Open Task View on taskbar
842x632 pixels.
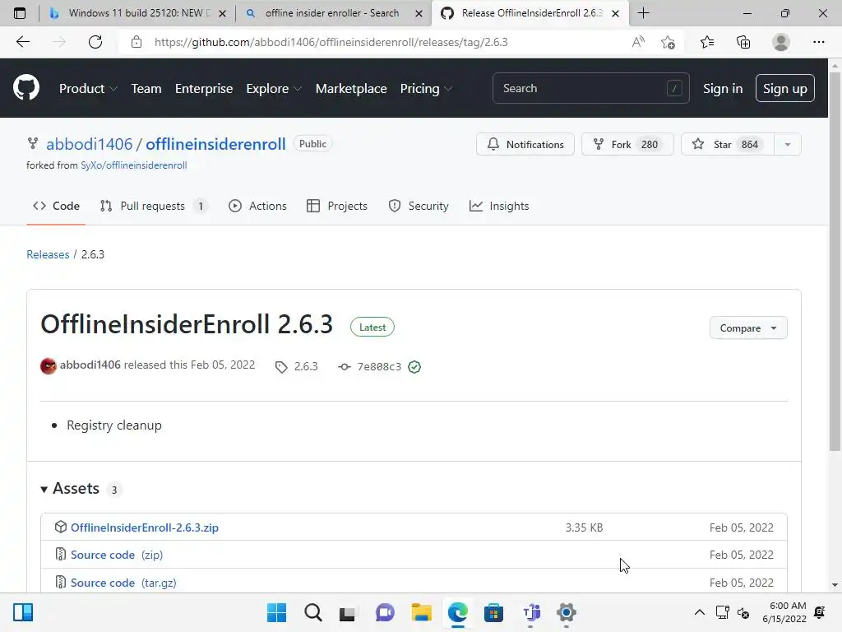[x=348, y=612]
